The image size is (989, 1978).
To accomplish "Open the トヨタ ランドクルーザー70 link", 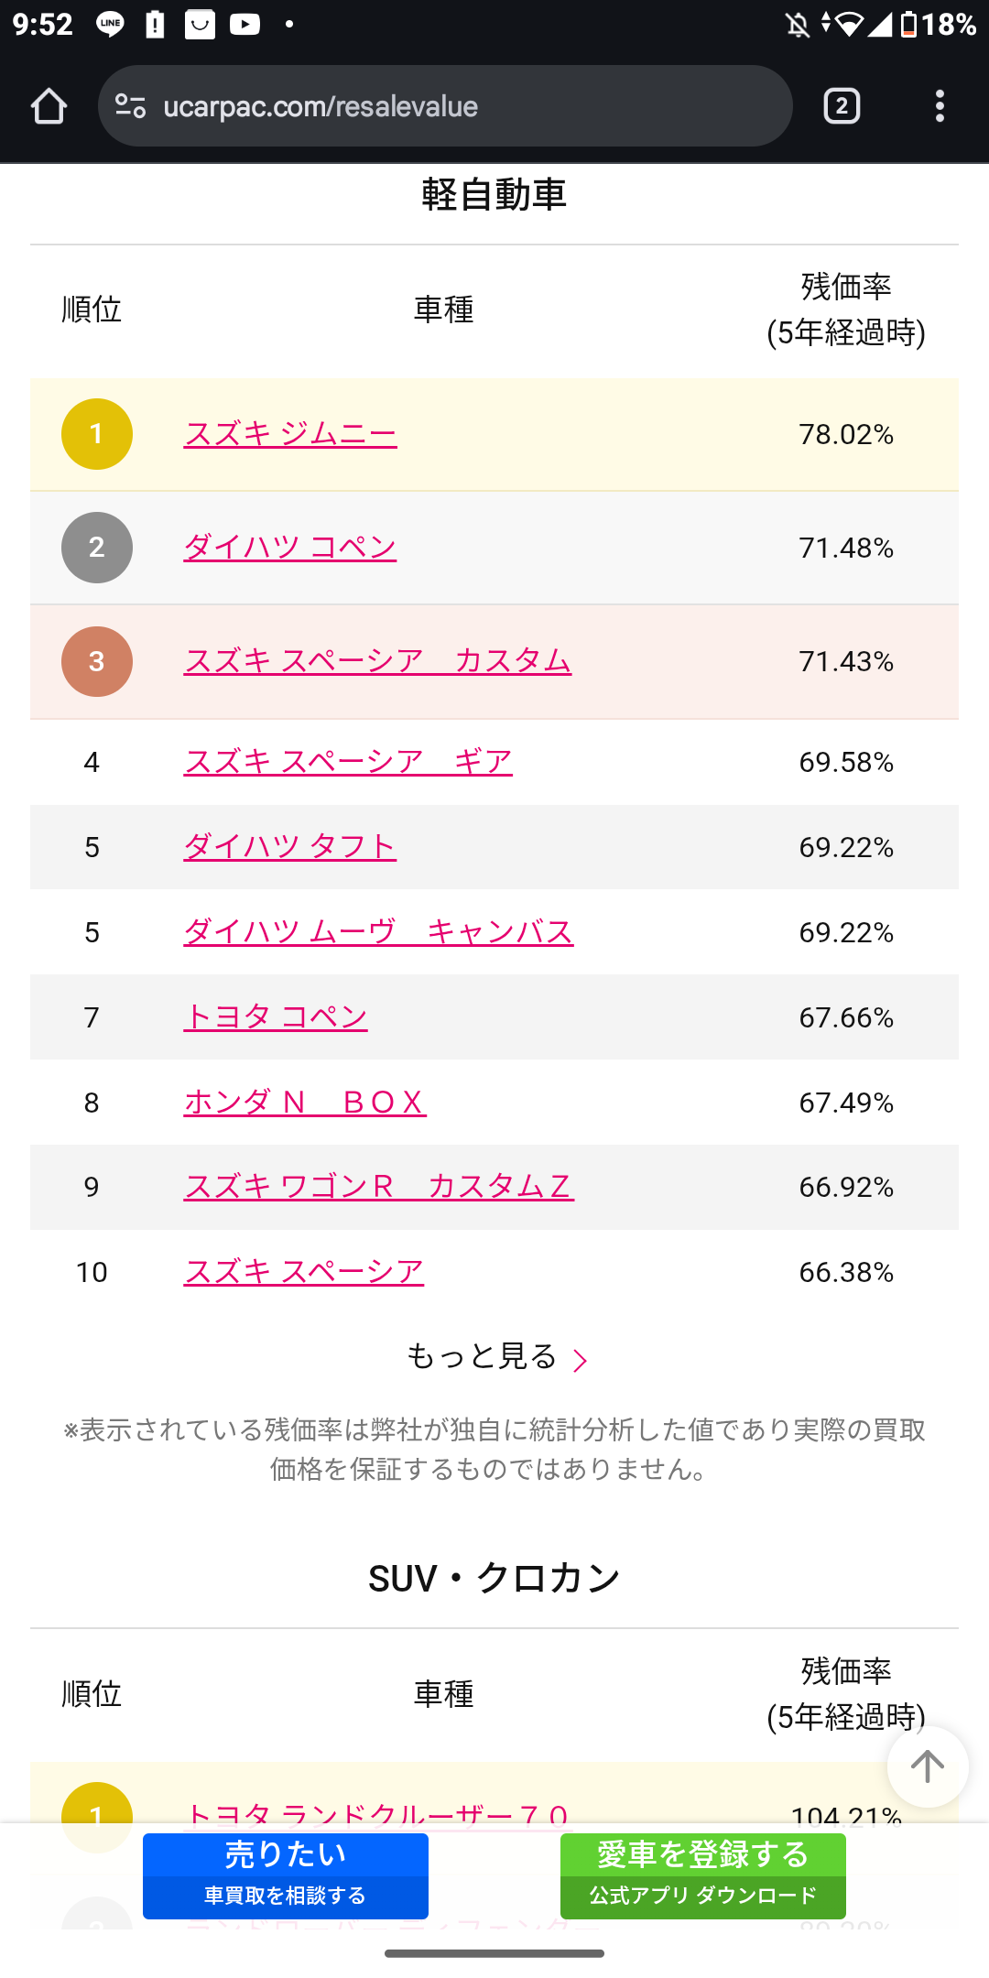I will click(377, 1813).
